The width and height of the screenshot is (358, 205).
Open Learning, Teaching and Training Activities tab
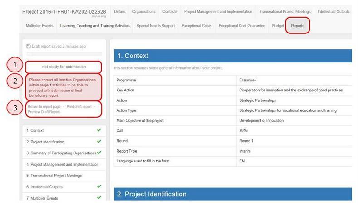coord(95,26)
